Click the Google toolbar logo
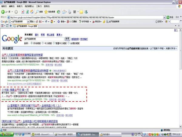182x137 pixels. tap(4, 22)
